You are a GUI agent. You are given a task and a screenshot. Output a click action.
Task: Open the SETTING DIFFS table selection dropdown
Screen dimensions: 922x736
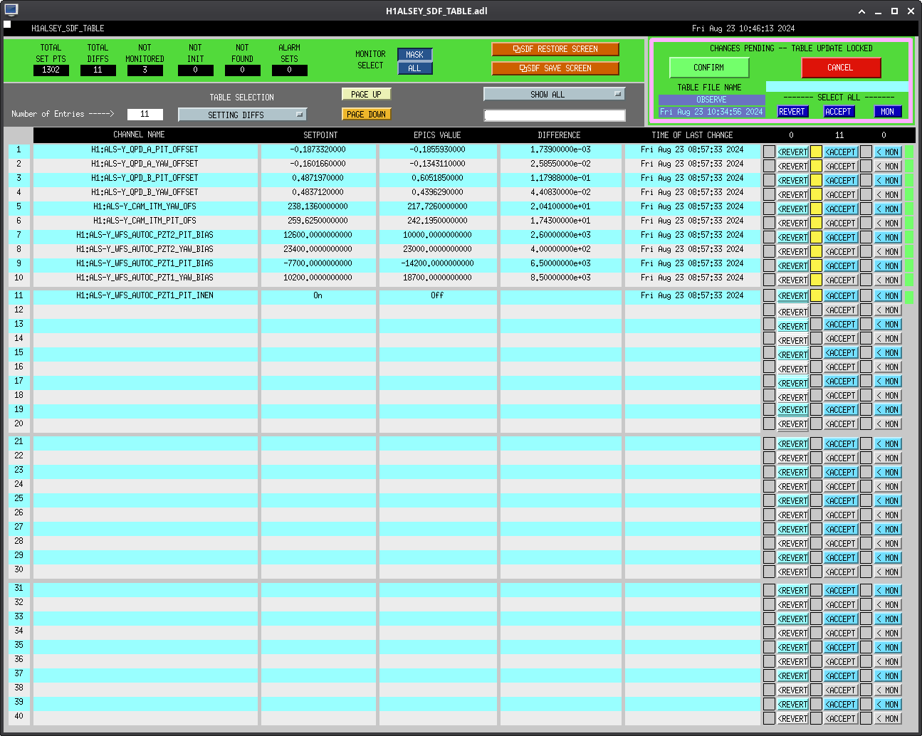coord(242,115)
